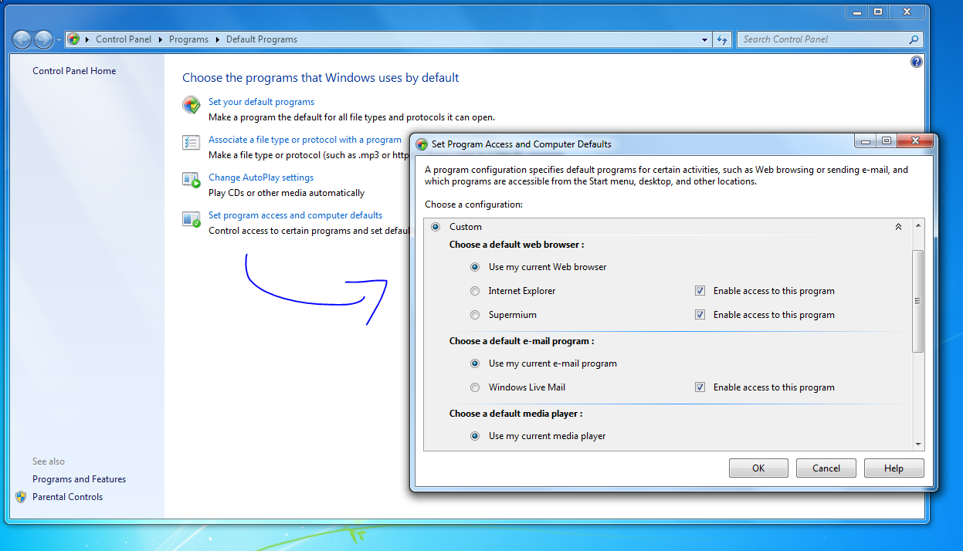Collapse the Custom section with double chevron
The image size is (963, 551).
tap(898, 227)
